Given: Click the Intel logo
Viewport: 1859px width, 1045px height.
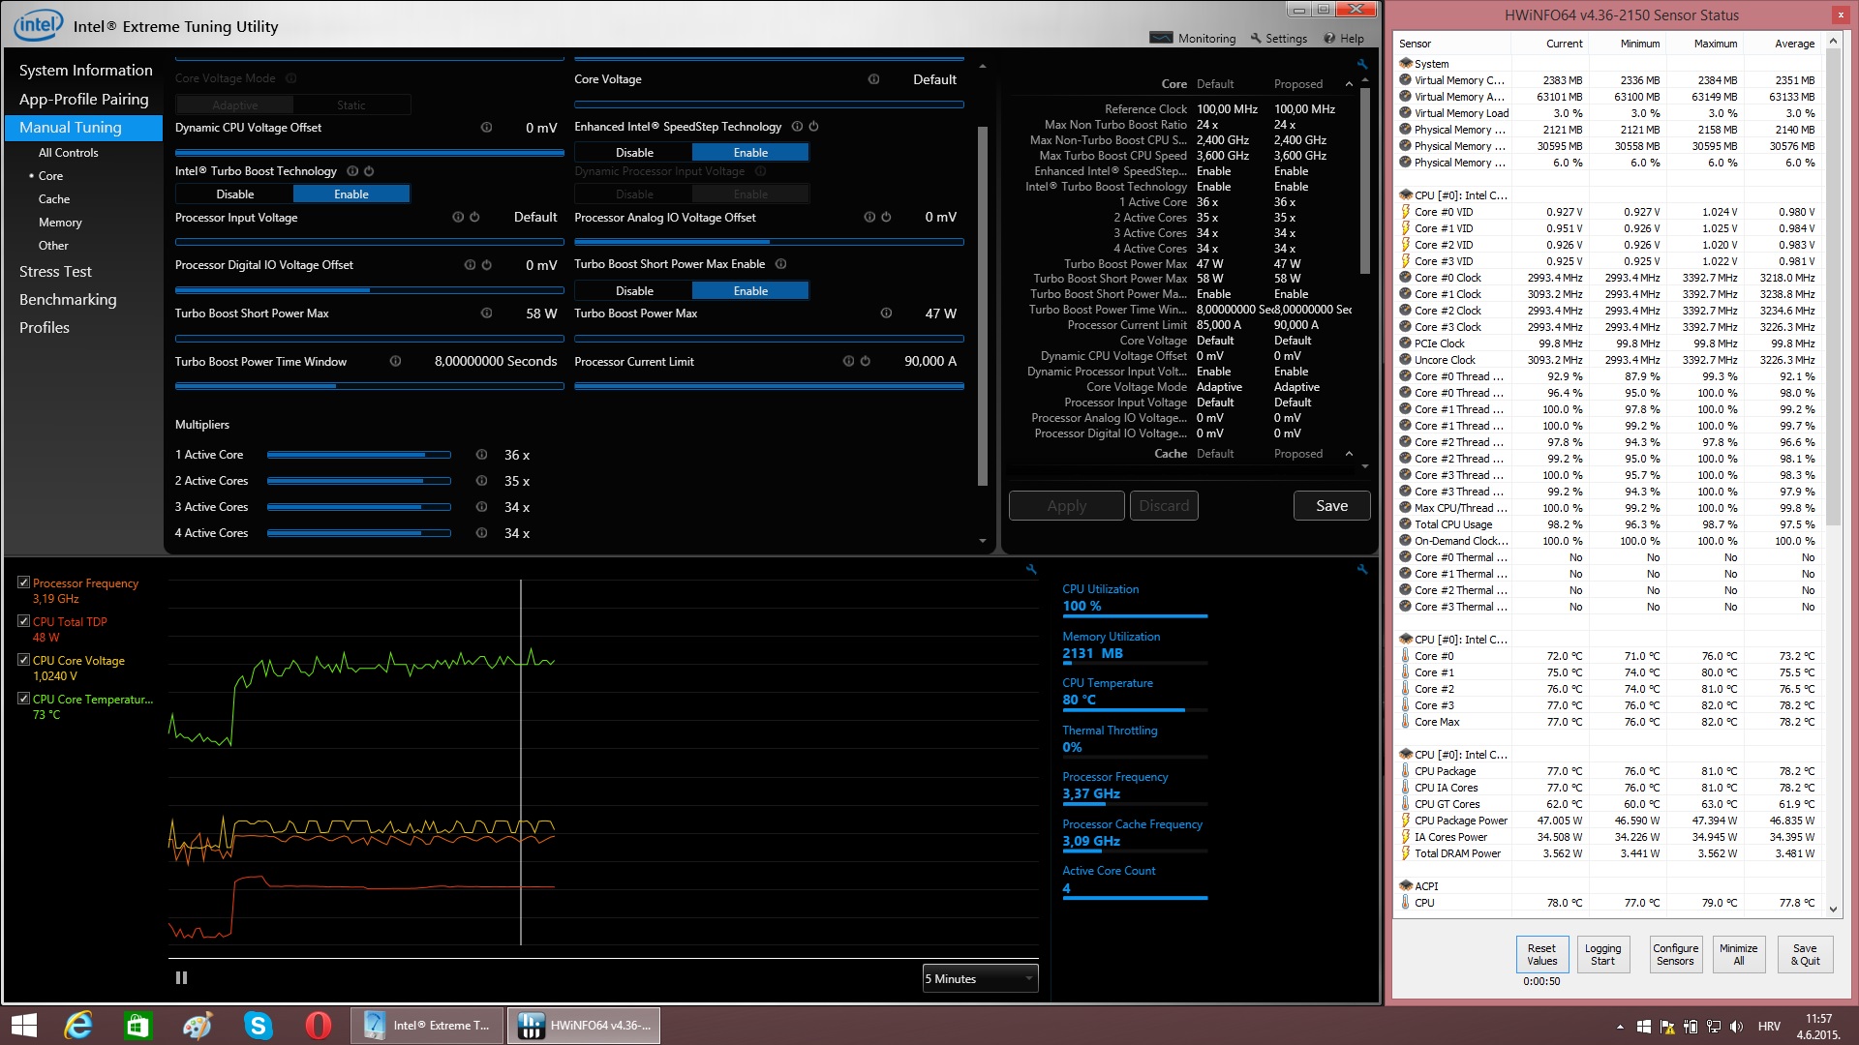Looking at the screenshot, I should pyautogui.click(x=38, y=25).
